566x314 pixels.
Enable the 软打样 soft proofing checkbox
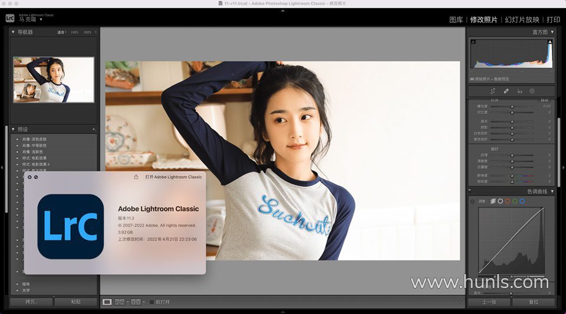pos(152,302)
